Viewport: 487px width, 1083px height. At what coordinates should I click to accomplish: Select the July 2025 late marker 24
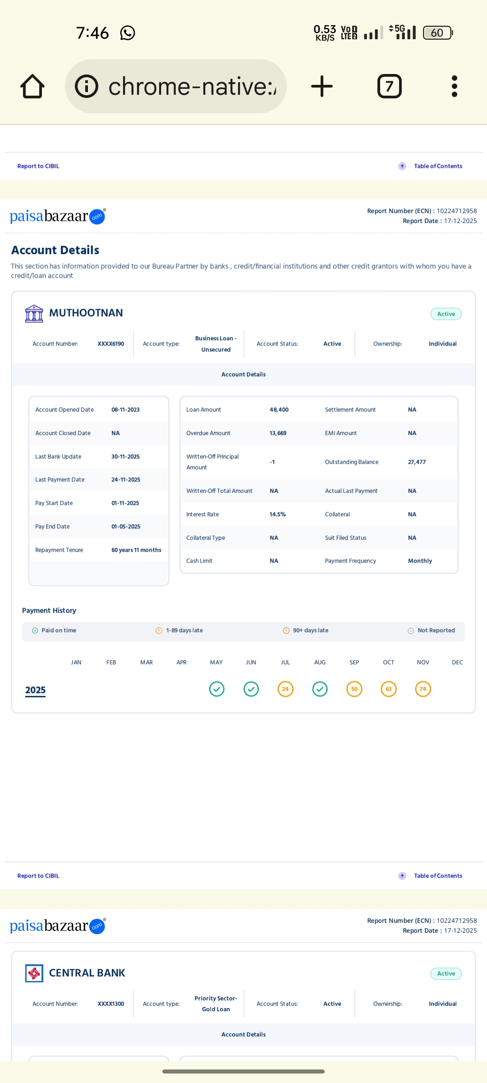click(x=285, y=689)
